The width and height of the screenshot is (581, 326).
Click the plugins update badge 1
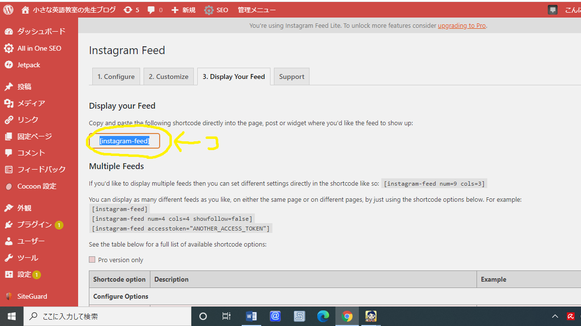[x=59, y=225]
